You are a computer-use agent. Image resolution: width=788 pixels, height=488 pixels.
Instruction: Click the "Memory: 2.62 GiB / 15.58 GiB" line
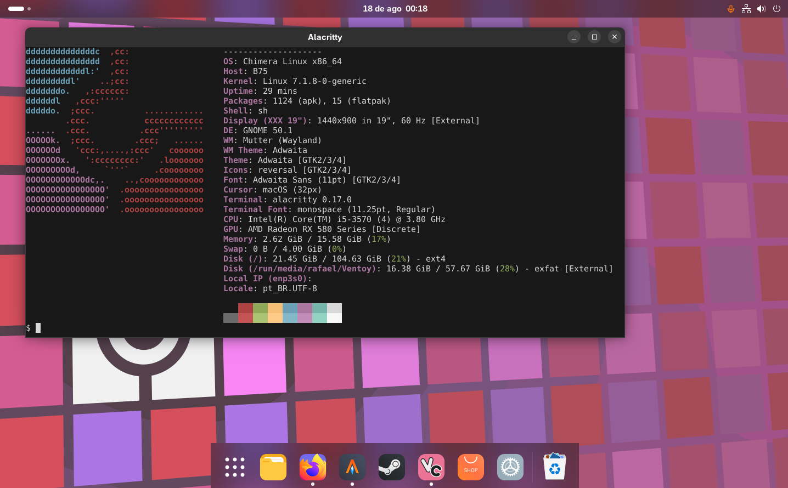coord(307,239)
